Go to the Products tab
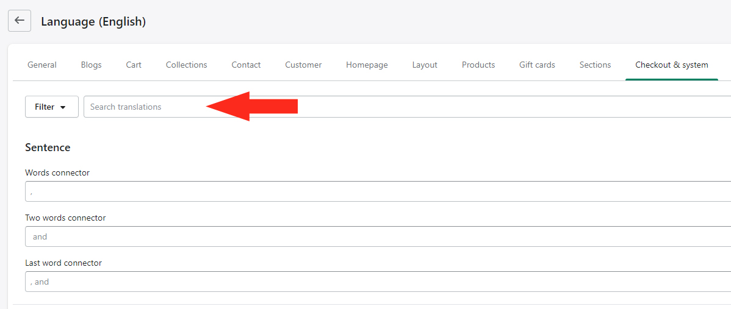This screenshot has height=309, width=731. tap(478, 65)
